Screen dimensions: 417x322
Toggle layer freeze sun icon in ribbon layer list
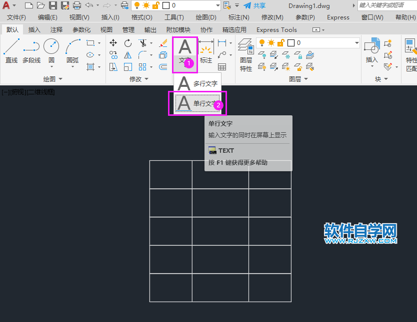click(271, 43)
